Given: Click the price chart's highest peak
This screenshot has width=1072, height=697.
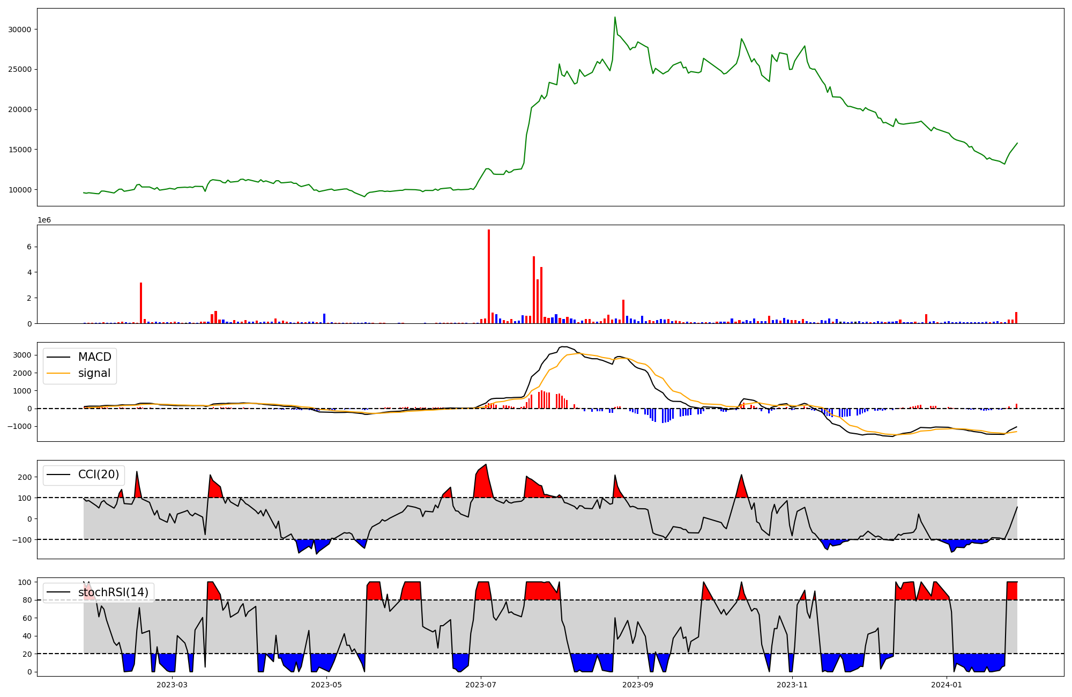Looking at the screenshot, I should 615,18.
